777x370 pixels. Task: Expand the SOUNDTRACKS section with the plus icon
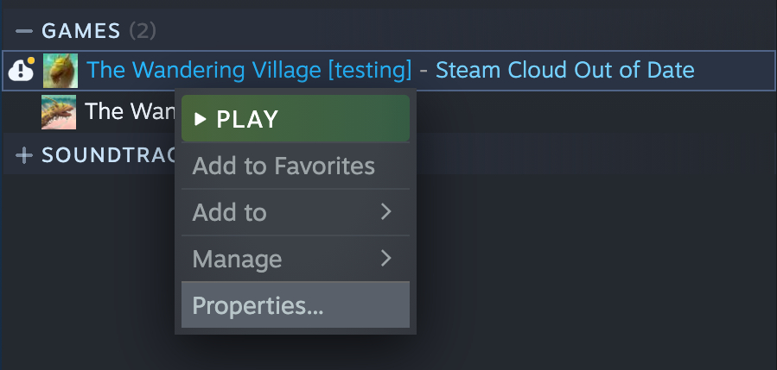coord(24,155)
